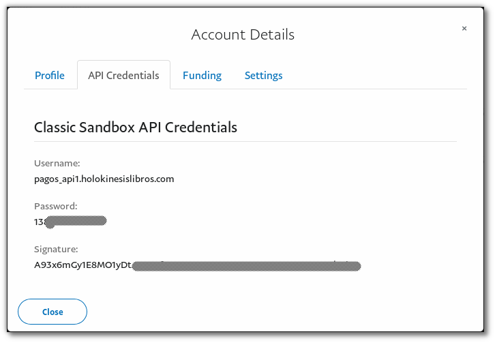Click the visible password digits 13
The width and height of the screenshot is (495, 343).
[38, 222]
